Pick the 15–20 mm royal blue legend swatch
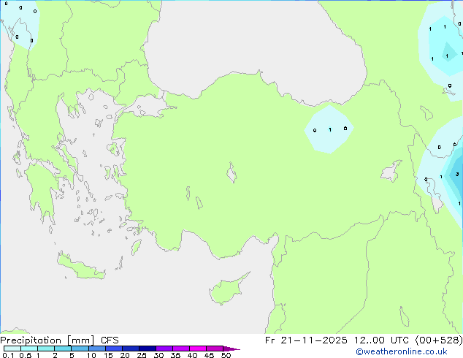Viewport: 463px width, 358px height. (114, 349)
